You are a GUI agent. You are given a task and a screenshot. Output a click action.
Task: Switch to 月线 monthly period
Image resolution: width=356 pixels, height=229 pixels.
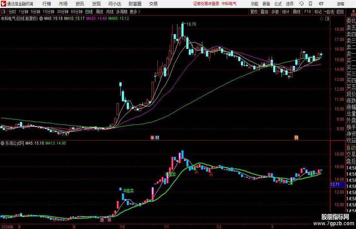[x=110, y=12]
